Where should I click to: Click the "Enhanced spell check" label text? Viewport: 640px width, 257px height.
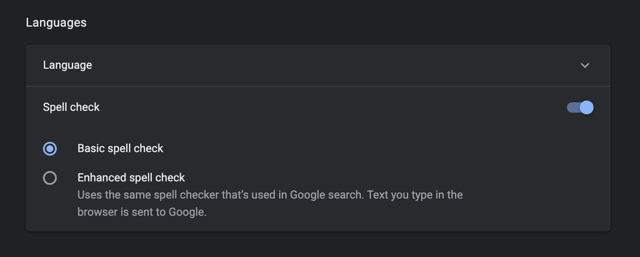(131, 178)
